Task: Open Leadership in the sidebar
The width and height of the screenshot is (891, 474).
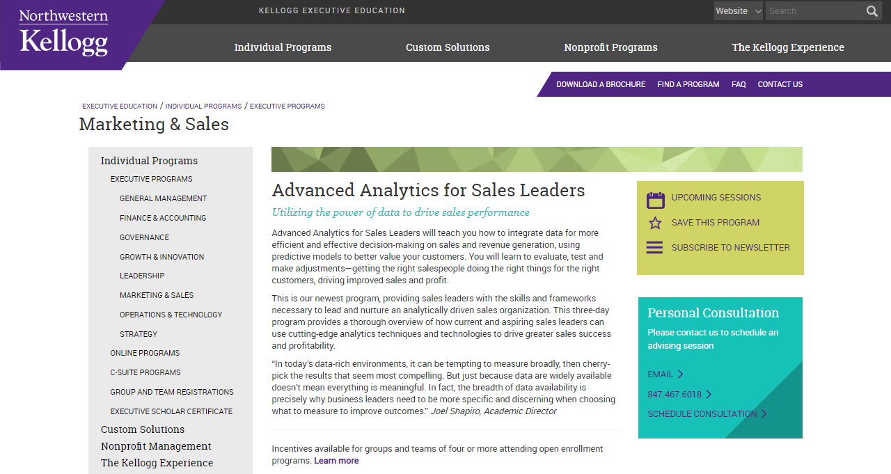Action: tap(142, 276)
